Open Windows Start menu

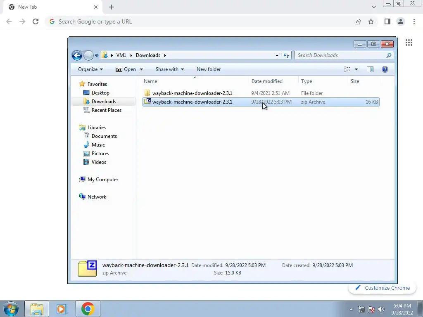point(11,309)
